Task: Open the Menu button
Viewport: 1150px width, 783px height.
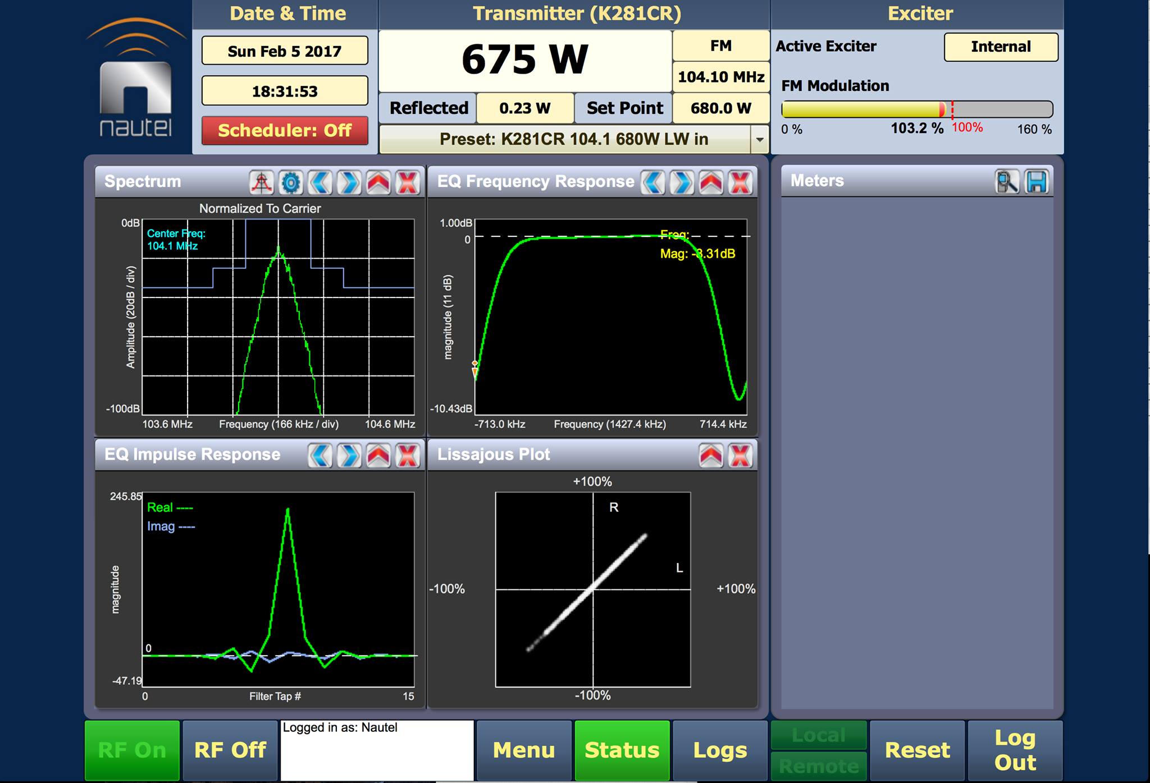Action: click(x=524, y=750)
